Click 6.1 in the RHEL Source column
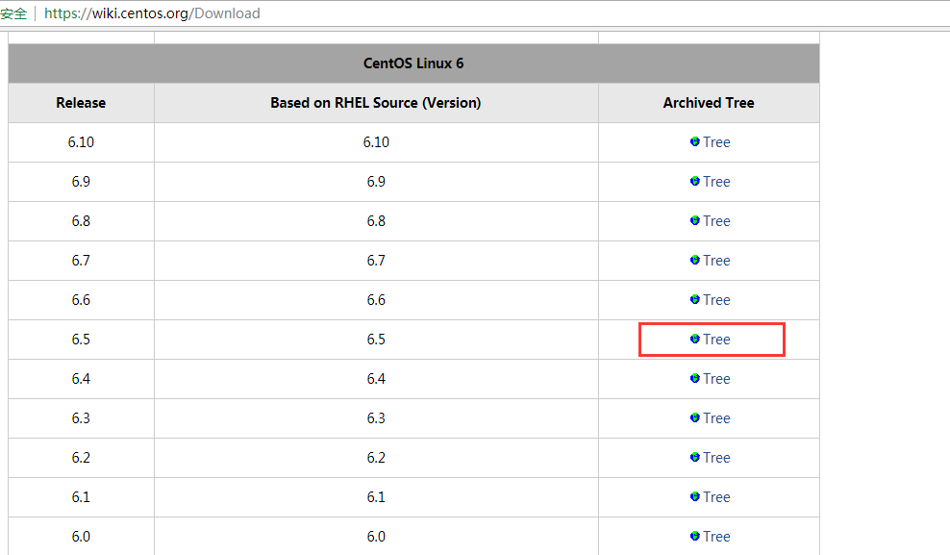The height and width of the screenshot is (555, 950). (x=376, y=497)
